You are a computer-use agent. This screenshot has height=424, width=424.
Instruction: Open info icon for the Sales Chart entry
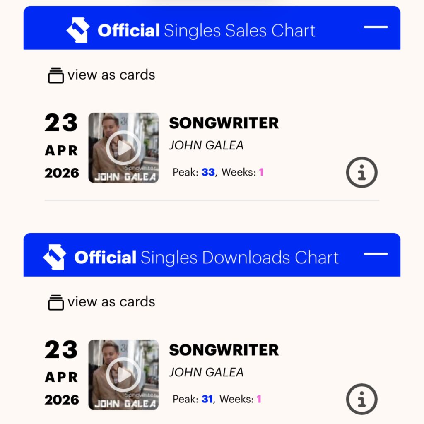click(361, 172)
